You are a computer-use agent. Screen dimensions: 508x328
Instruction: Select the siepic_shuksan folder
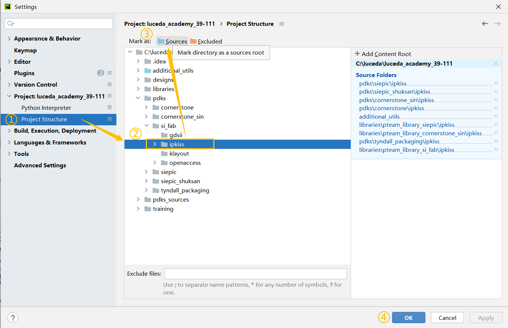point(180,181)
